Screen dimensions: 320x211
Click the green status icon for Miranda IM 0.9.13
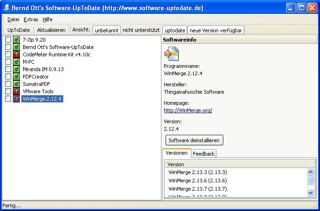coord(16,69)
